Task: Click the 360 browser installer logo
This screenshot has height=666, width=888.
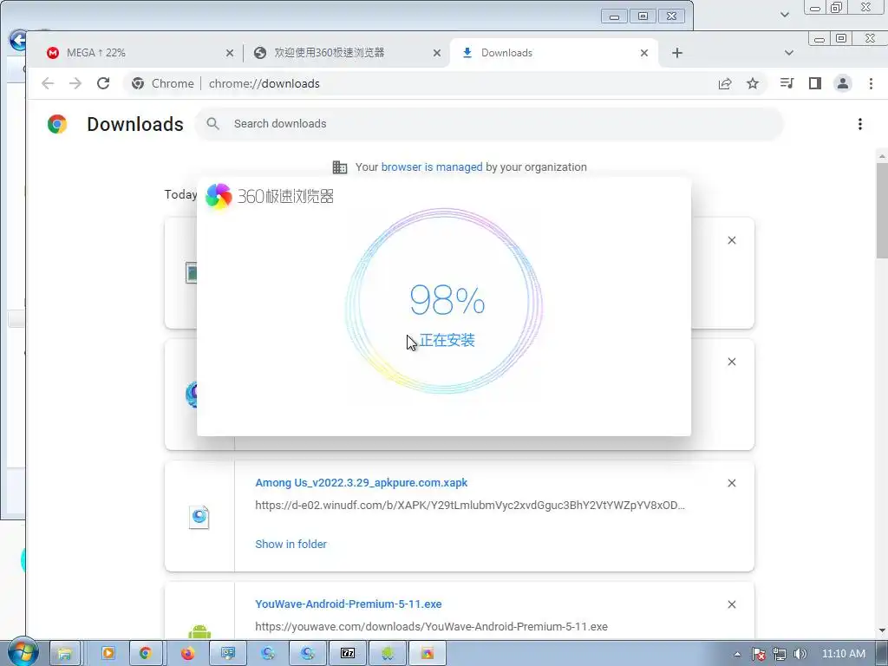Action: tap(219, 197)
